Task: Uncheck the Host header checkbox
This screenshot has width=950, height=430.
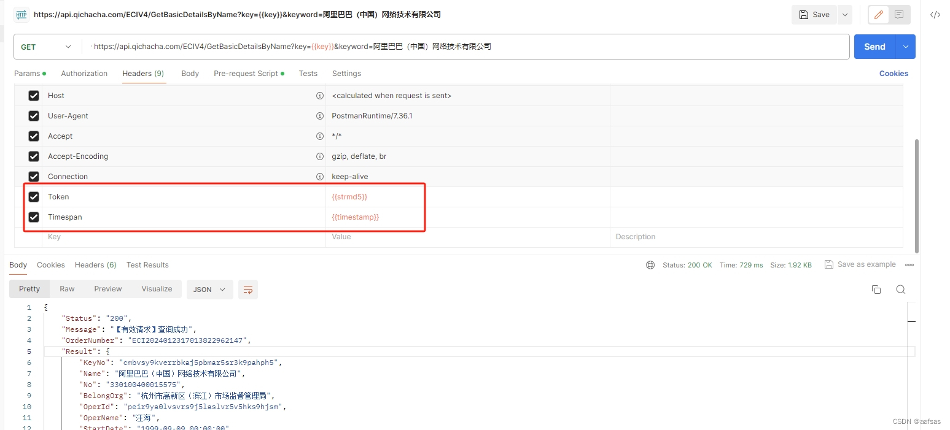Action: tap(34, 96)
